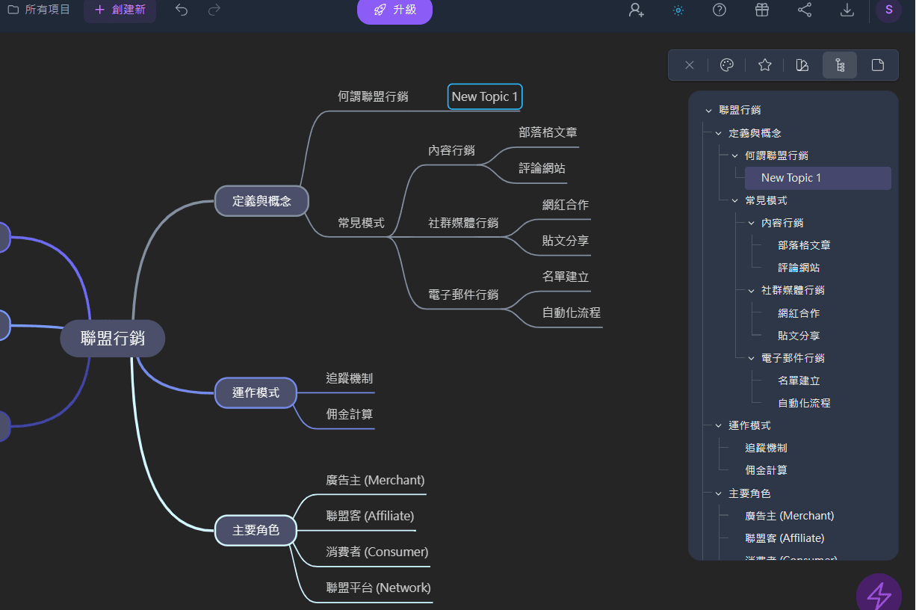The width and height of the screenshot is (916, 610).
Task: Open rewards via the gift icon
Action: tap(762, 10)
